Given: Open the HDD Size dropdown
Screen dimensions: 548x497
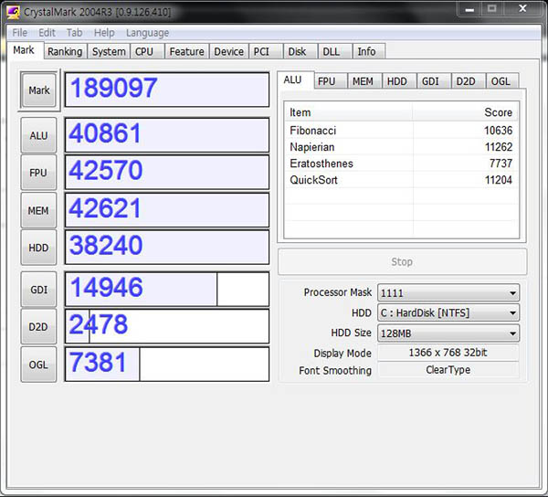Looking at the screenshot, I should click(x=448, y=333).
